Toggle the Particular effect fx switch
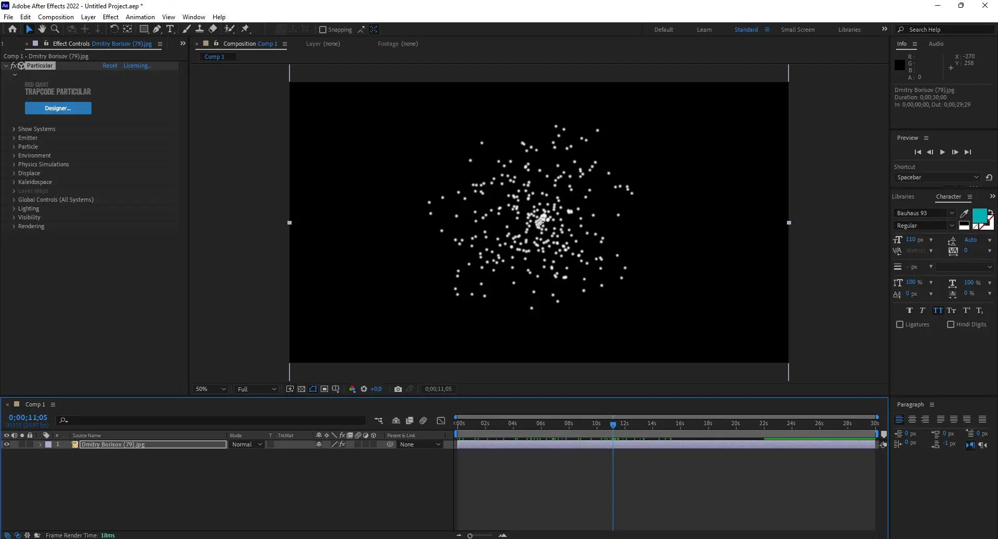998x539 pixels. [14, 65]
